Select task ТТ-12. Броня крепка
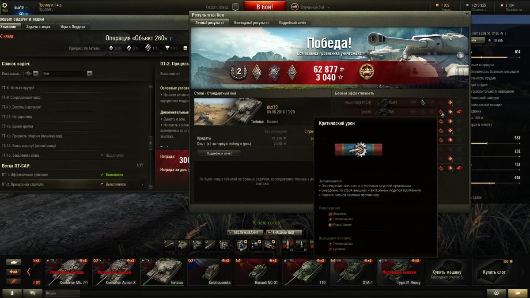 click(x=73, y=127)
